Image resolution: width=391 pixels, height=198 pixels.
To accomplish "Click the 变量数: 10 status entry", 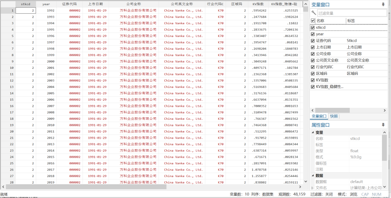I will 239,194.
